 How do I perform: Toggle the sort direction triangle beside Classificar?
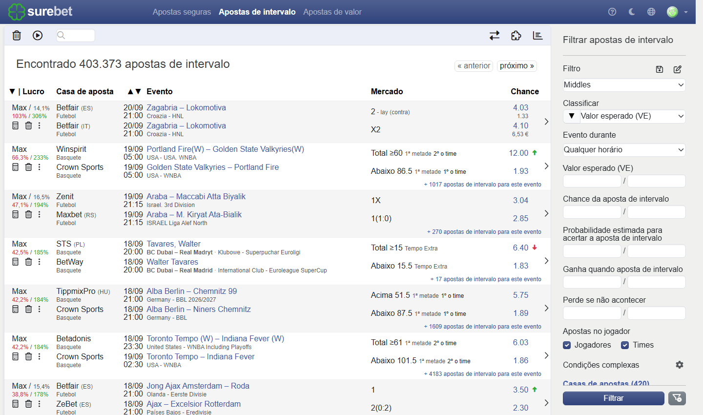click(x=571, y=116)
